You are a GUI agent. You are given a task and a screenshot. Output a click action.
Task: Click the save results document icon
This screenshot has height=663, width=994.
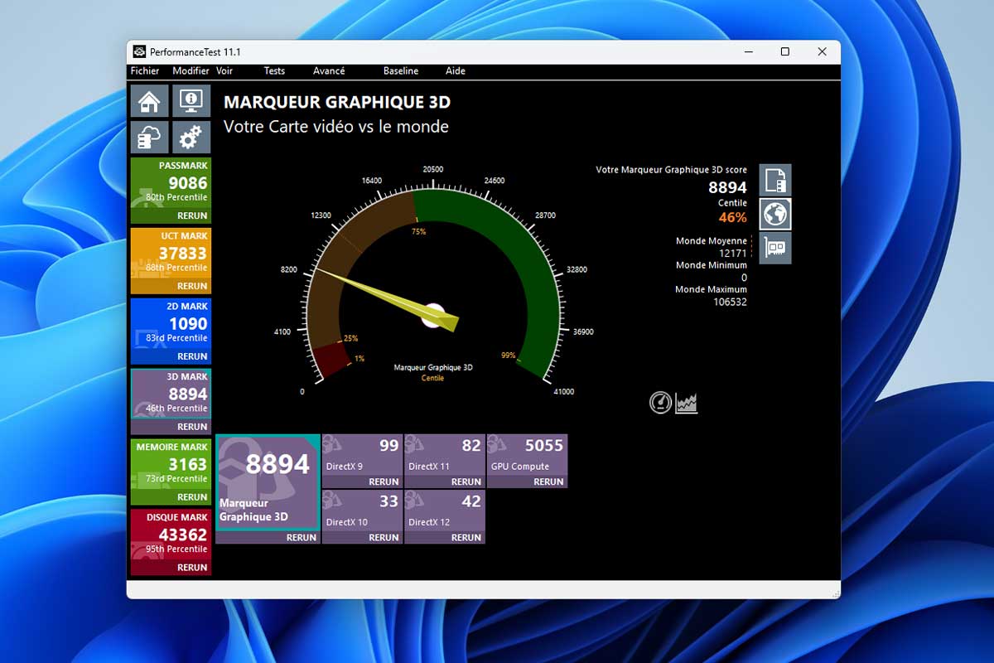pos(775,180)
